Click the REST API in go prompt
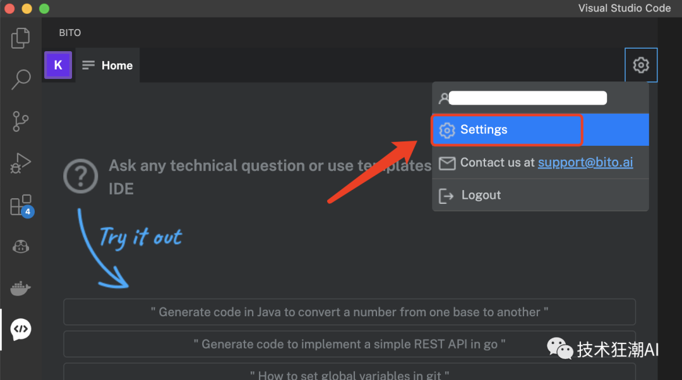Image resolution: width=682 pixels, height=380 pixels. (x=349, y=344)
